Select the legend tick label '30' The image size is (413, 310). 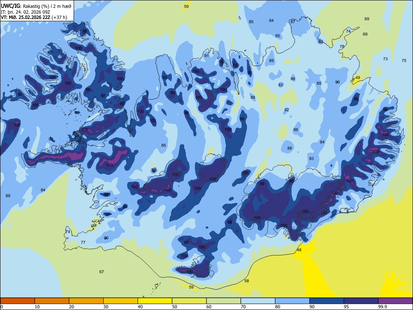click(106, 307)
